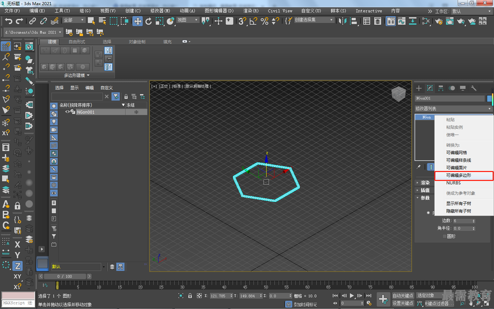Viewport: 494px width, 309px height.
Task: Select the Link tool chain icon
Action: [x=33, y=21]
